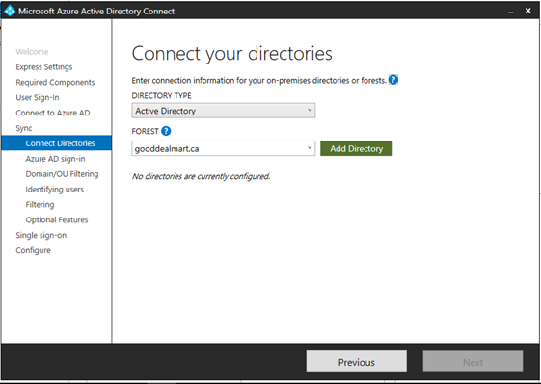
Task: Open the Directory Type dropdown arrow
Action: tap(310, 111)
